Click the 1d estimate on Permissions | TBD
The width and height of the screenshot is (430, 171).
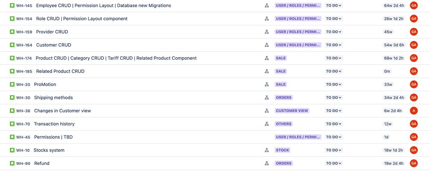coord(386,137)
